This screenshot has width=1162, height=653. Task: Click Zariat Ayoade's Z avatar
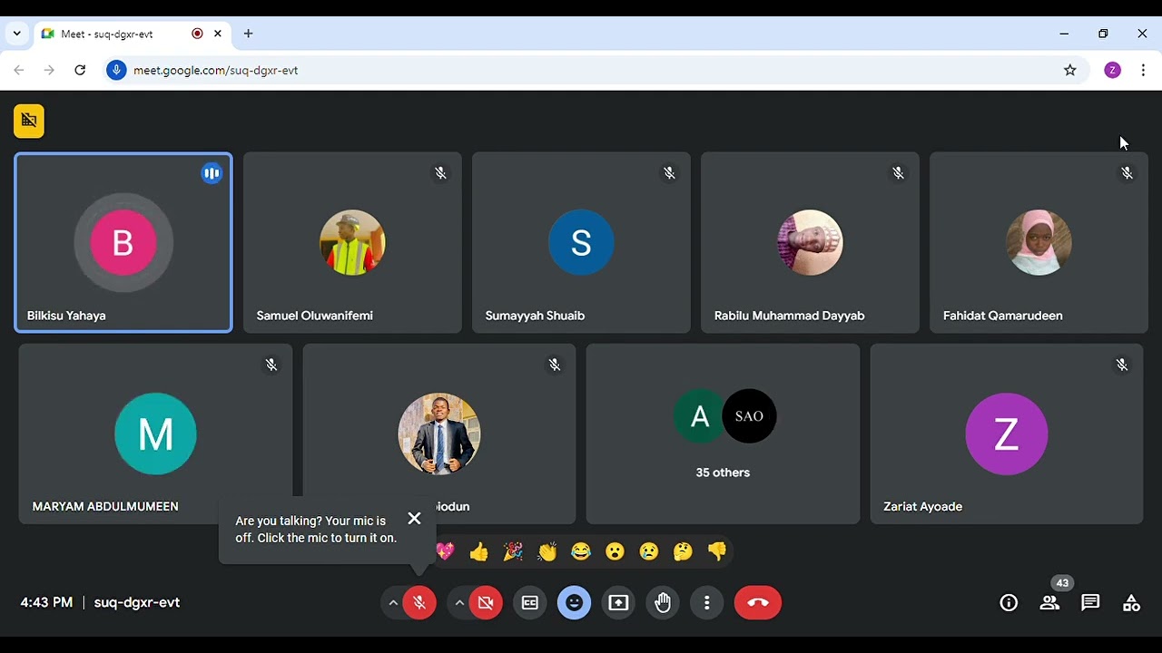[1006, 434]
